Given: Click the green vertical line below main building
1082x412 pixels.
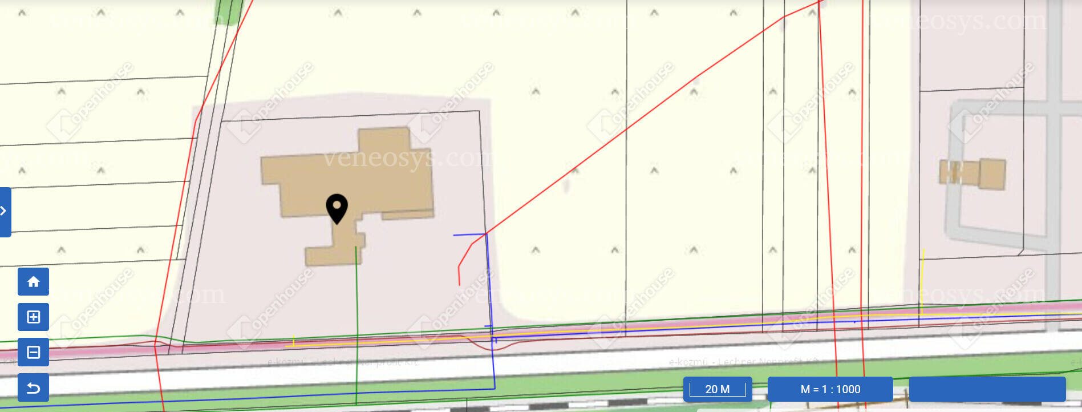Looking at the screenshot, I should point(356,325).
